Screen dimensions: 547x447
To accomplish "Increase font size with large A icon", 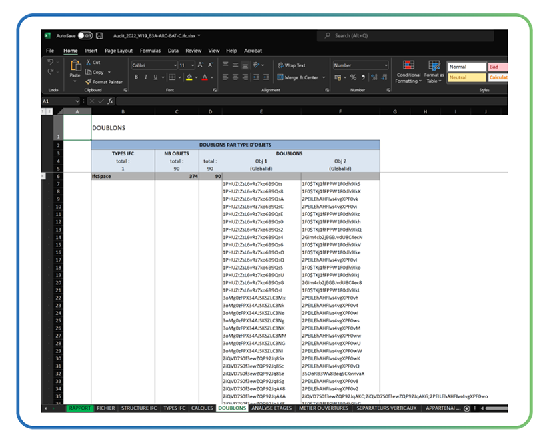I will [x=201, y=65].
